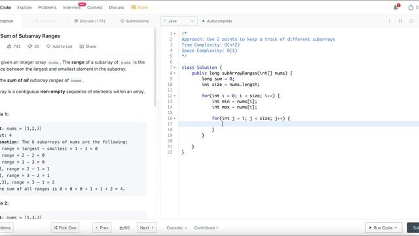Click the Share icon
The height and width of the screenshot is (236, 419).
[x=81, y=47]
